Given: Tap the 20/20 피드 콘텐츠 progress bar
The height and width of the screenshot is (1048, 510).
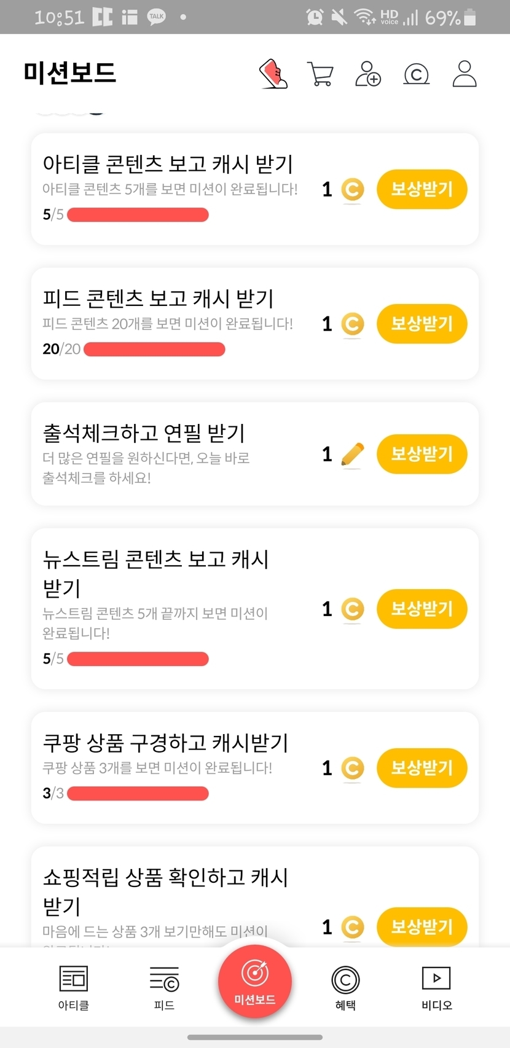Looking at the screenshot, I should [x=154, y=350].
